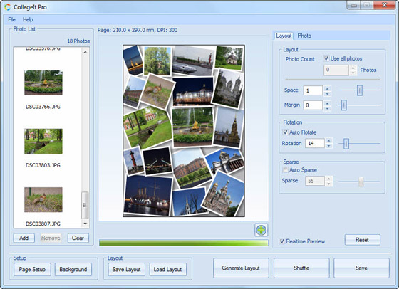Screen dimensions: 399x289
Task: Enable the Auto Sparse checkbox
Action: [285, 170]
